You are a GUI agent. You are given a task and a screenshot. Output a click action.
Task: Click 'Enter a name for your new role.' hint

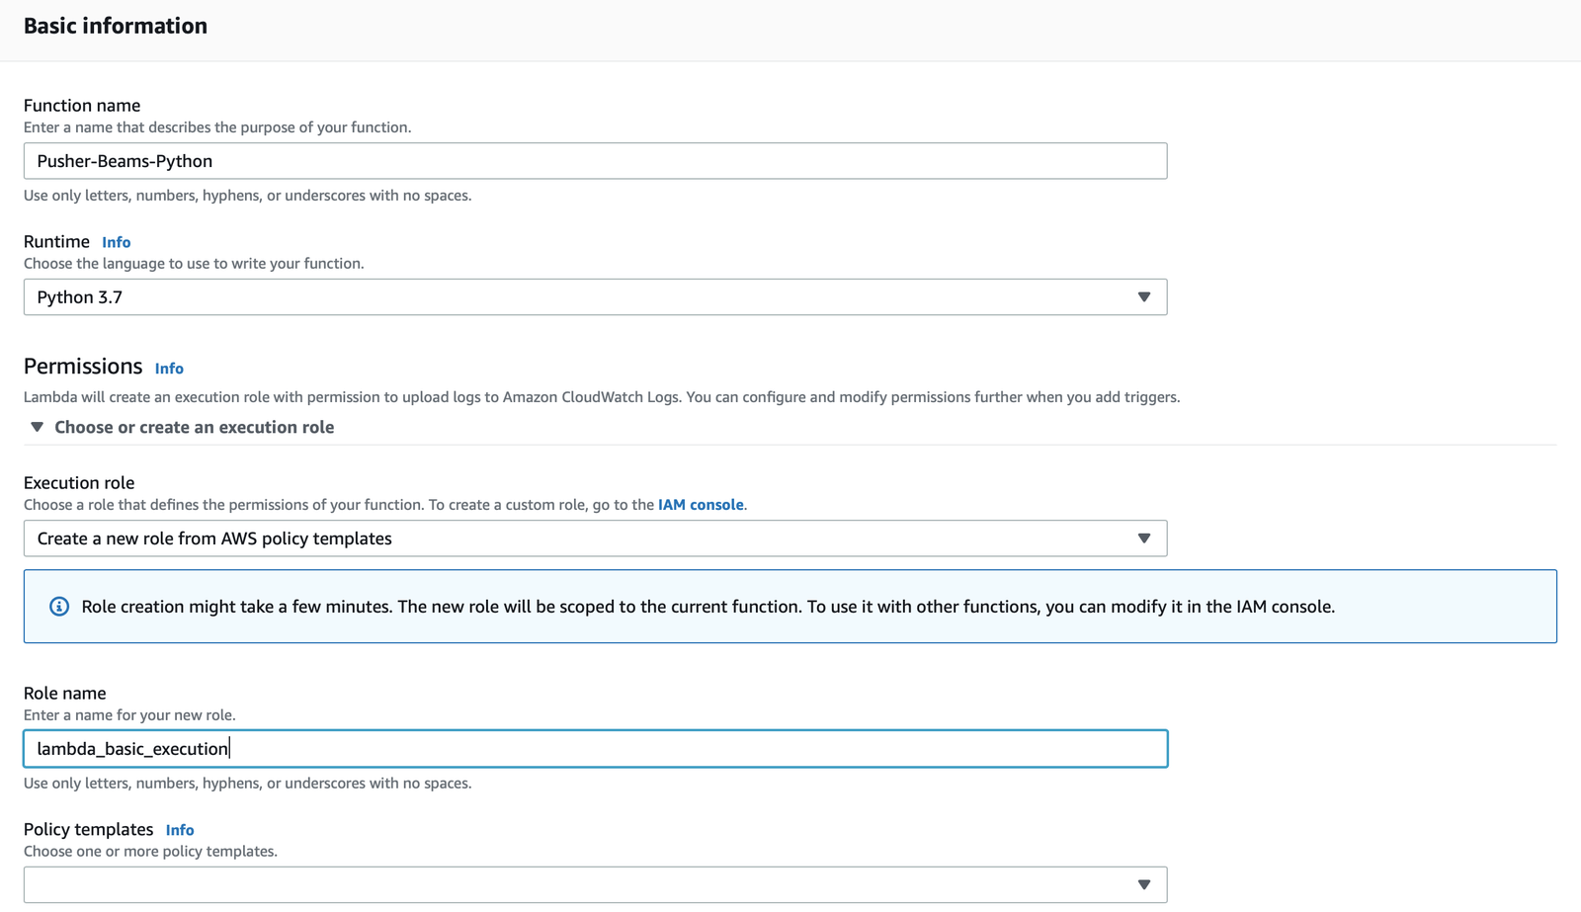[129, 715]
